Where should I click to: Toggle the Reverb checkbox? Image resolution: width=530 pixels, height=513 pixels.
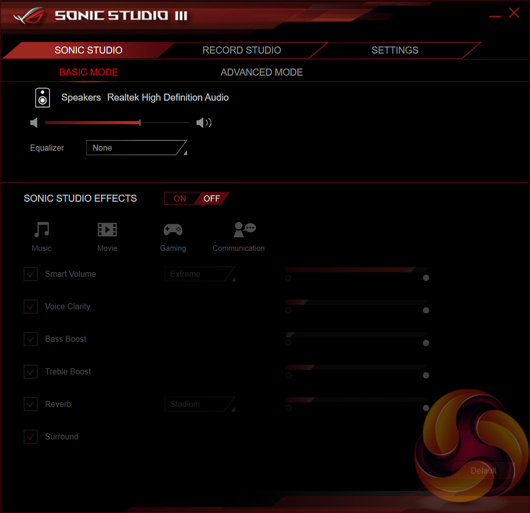(31, 404)
